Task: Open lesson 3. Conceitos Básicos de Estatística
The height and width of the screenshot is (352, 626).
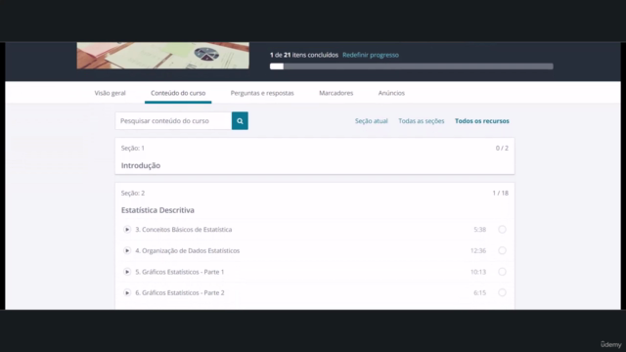Action: point(183,230)
